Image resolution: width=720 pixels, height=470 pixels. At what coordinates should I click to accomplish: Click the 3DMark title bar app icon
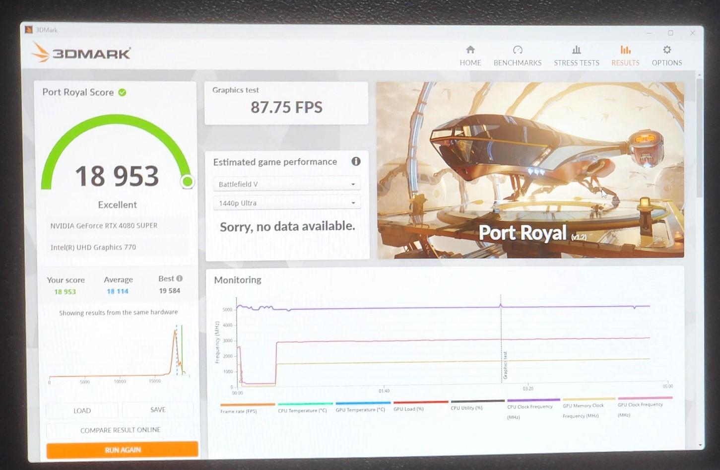coord(29,30)
